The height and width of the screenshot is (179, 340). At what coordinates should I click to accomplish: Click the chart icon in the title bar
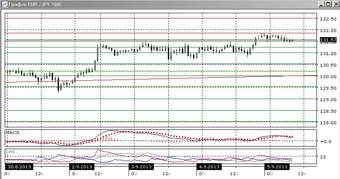pos(4,4)
